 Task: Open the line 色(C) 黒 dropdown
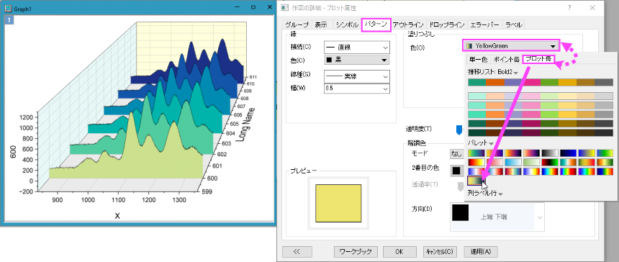click(356, 60)
